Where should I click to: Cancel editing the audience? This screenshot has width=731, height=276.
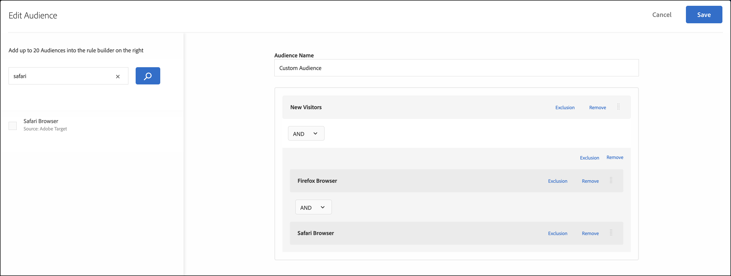(x=661, y=15)
